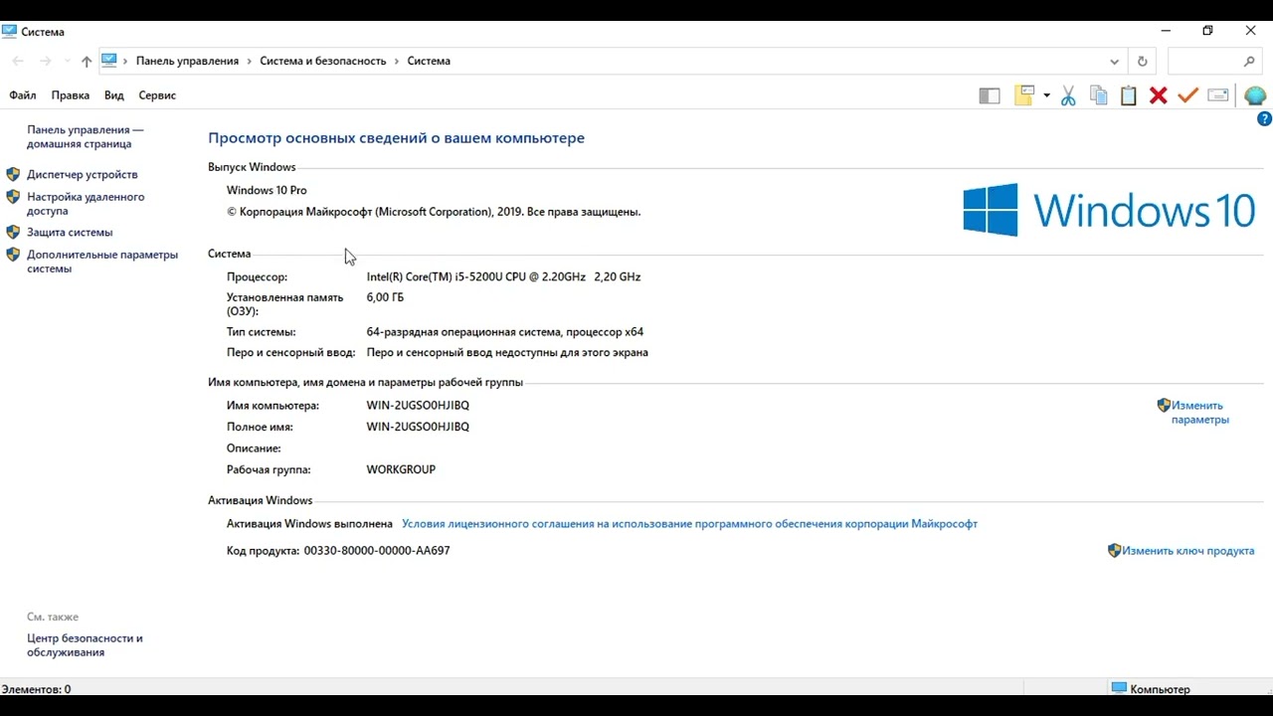Expand chevron after Панель управления breadcrumb

click(x=250, y=62)
